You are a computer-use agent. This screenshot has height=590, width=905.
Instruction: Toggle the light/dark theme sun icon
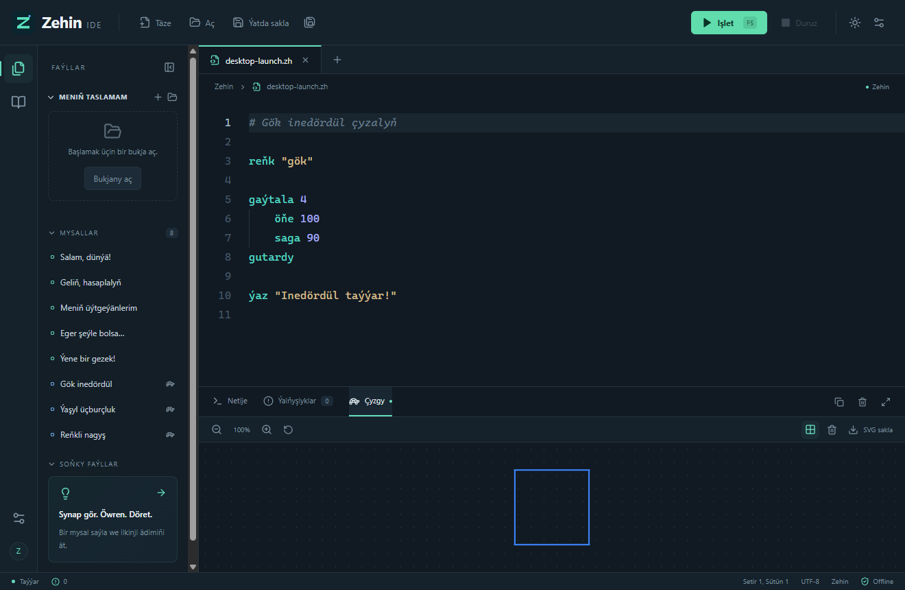click(855, 23)
